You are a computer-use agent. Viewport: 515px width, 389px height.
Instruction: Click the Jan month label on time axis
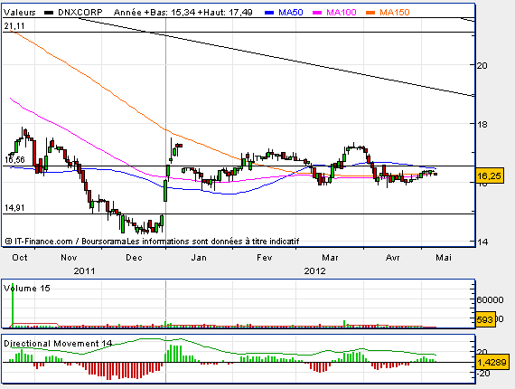[199, 258]
